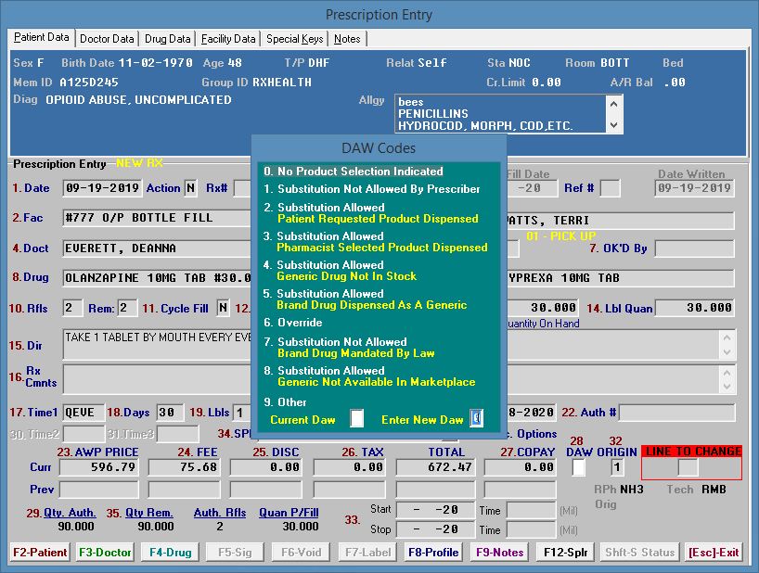View the Notes tab
Image resolution: width=759 pixels, height=573 pixels.
(x=348, y=39)
